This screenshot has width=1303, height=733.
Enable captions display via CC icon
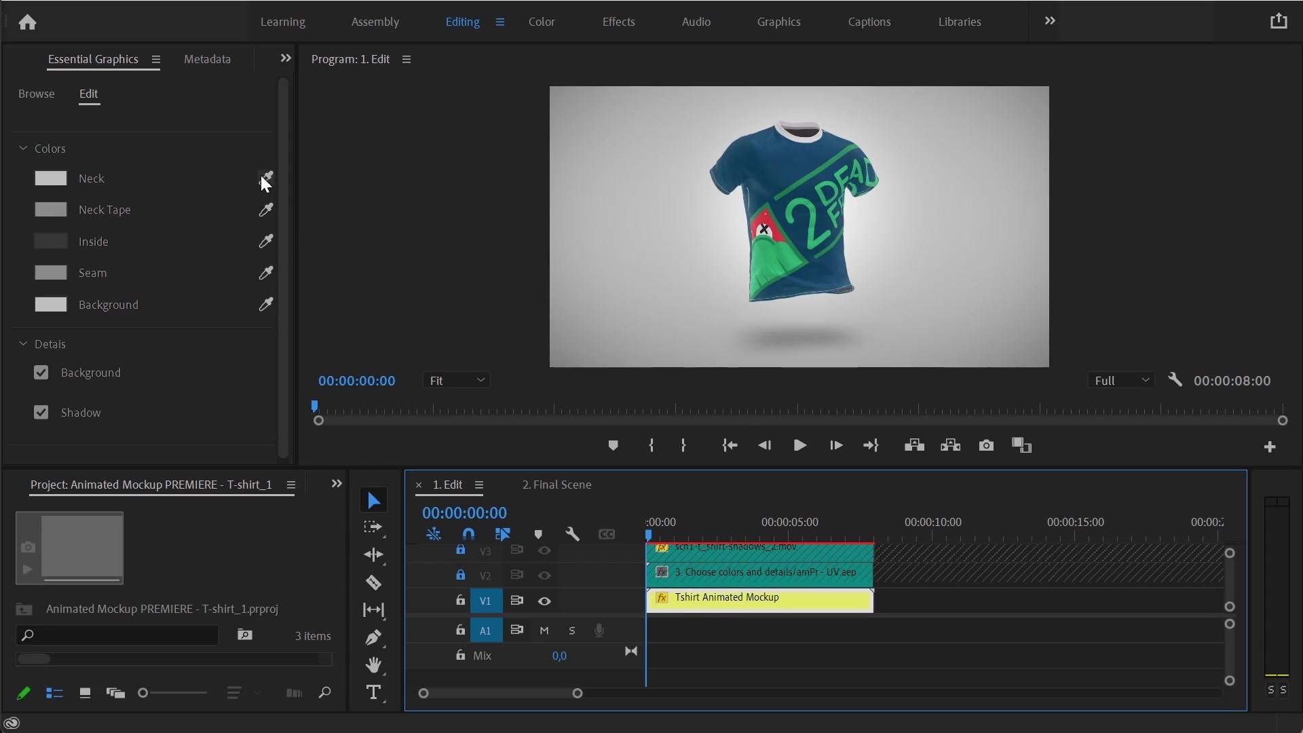click(x=607, y=534)
